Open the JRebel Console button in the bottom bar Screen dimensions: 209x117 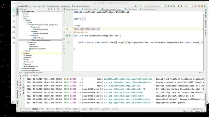198,109
